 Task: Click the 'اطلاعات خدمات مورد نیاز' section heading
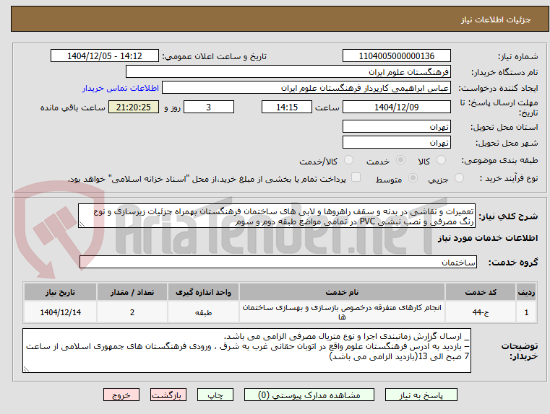pos(488,238)
